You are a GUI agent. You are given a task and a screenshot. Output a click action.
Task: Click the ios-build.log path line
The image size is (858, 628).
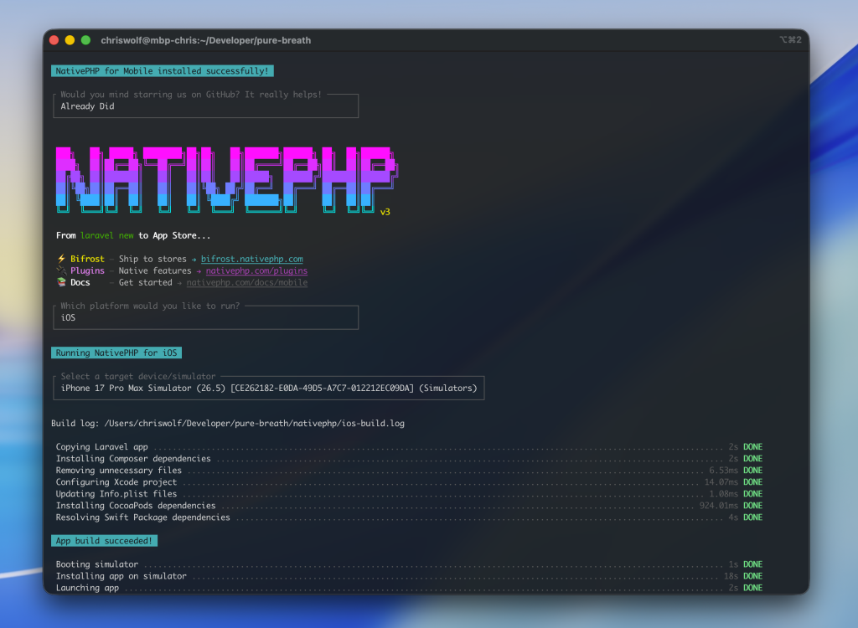click(x=228, y=424)
